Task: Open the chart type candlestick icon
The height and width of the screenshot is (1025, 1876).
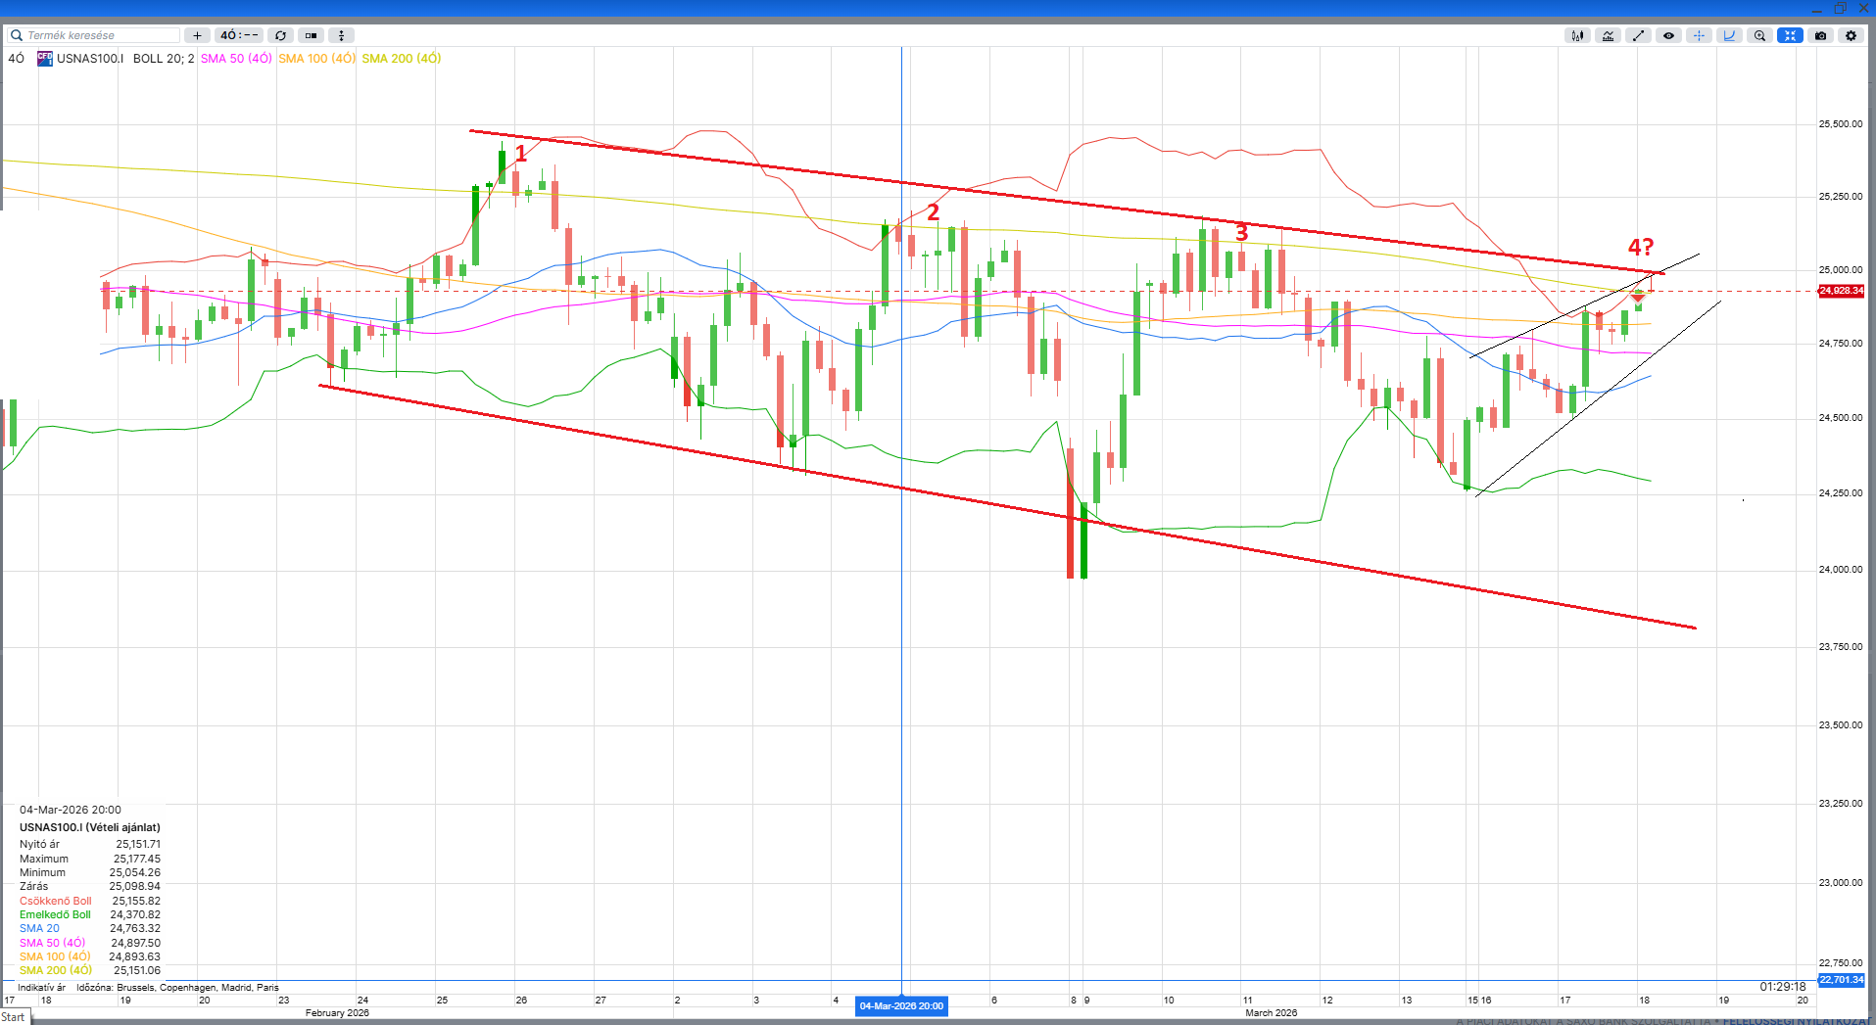Action: tap(1577, 35)
